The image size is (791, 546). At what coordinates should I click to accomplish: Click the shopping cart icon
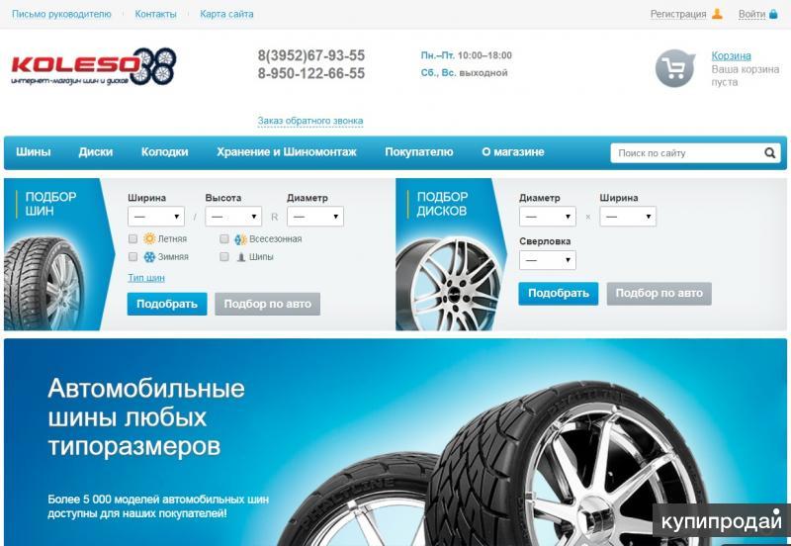coord(675,68)
